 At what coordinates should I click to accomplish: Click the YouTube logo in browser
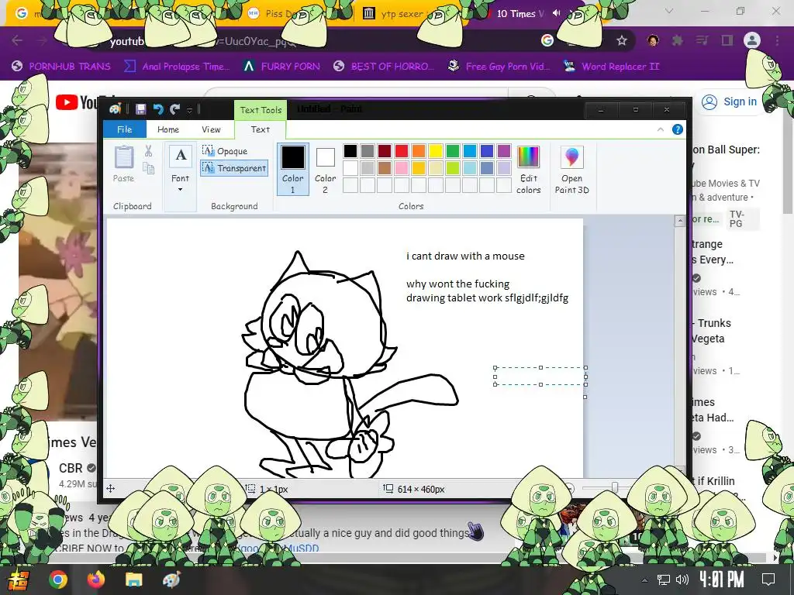77,102
